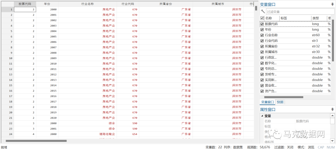Uncheck the 所属城市 variable checkbox
This screenshot has height=149, width=336.
tap(262, 52)
